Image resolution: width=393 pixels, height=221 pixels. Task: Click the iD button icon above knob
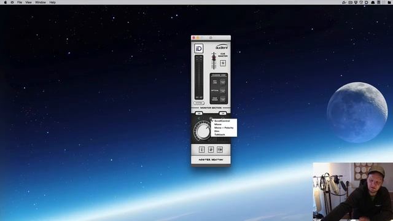tap(211, 118)
